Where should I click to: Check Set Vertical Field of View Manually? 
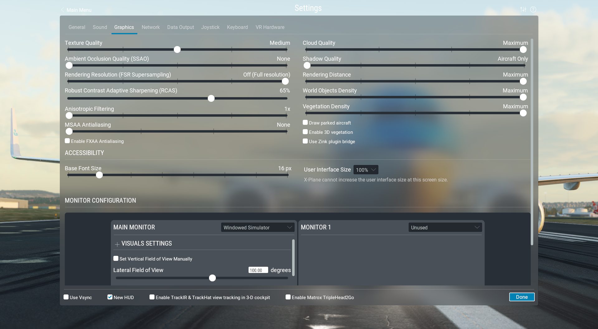click(116, 258)
